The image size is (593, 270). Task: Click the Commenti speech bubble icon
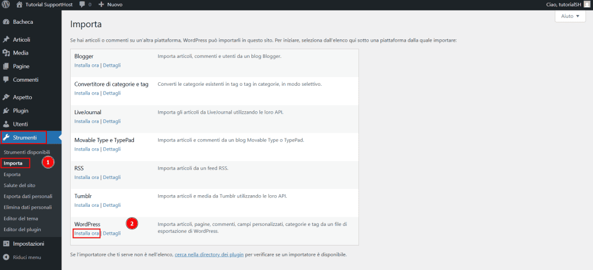coord(6,80)
